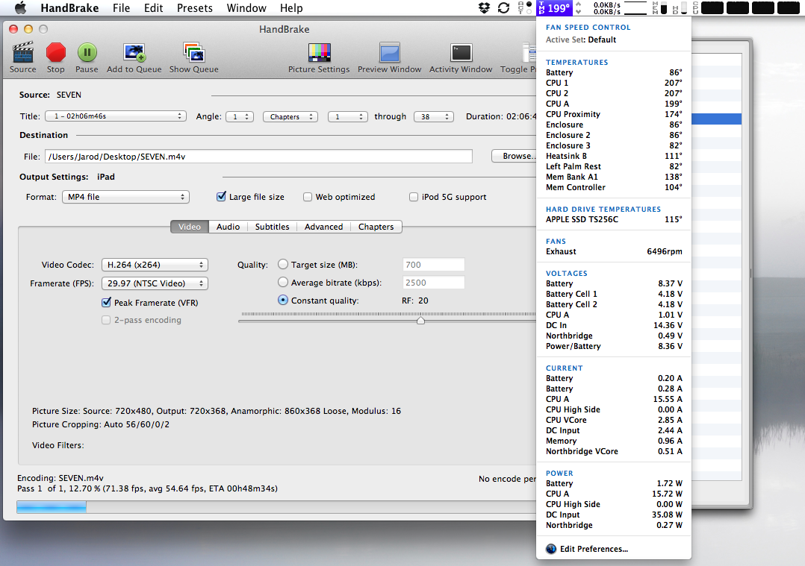Click the DC Input 35.08 W row
Image resolution: width=805 pixels, height=566 pixels.
pyautogui.click(x=614, y=515)
